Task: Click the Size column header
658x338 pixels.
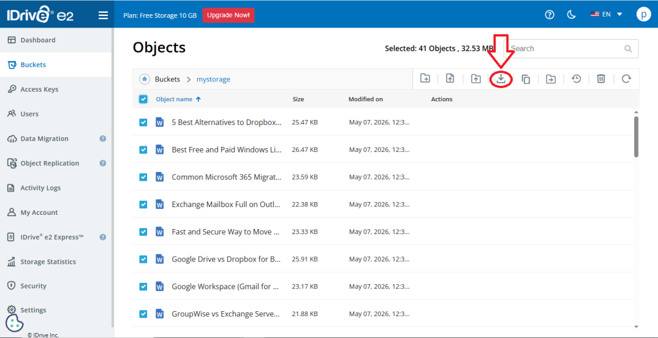Action: 298,99
